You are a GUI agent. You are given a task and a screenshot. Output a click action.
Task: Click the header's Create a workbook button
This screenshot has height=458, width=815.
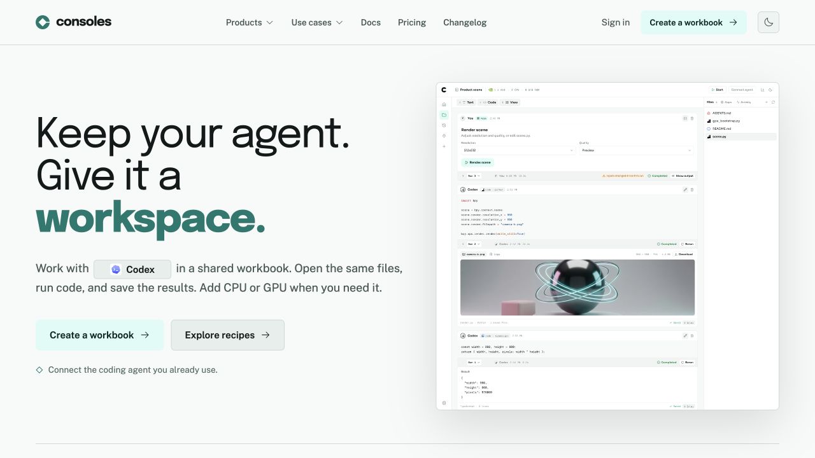[693, 22]
